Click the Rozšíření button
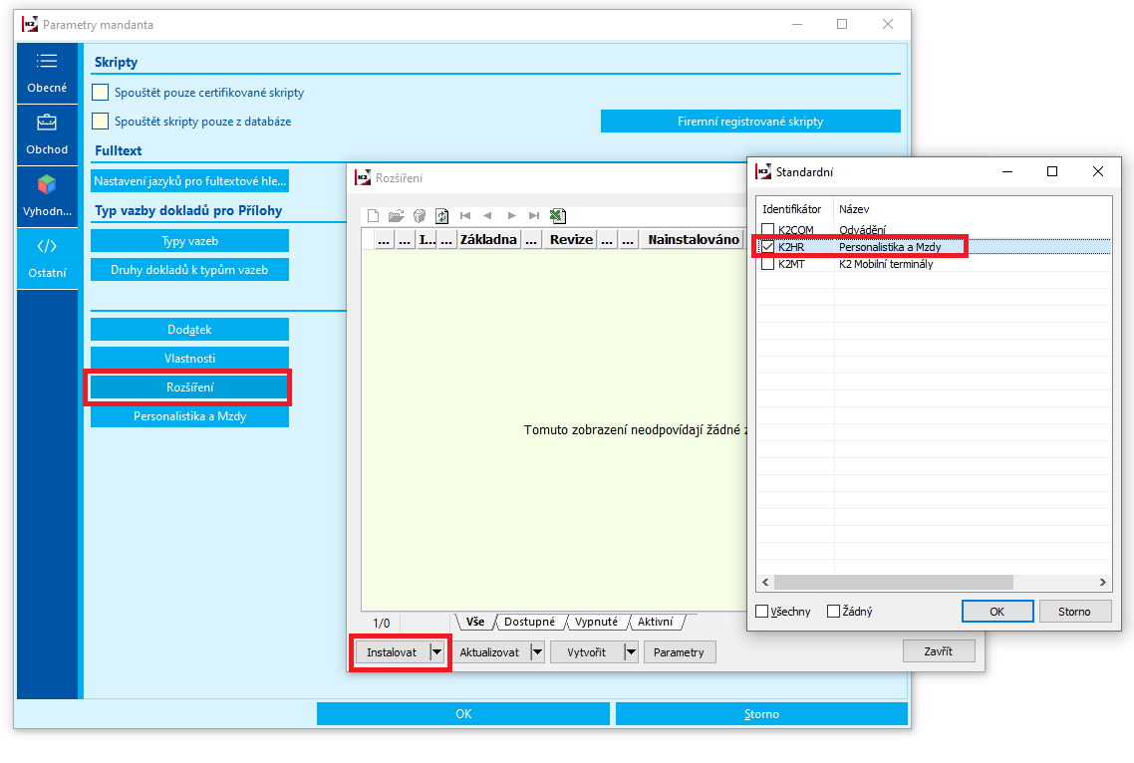This screenshot has height=763, width=1134. pos(189,386)
